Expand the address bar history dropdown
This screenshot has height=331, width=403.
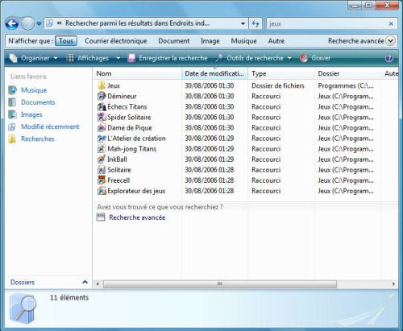click(x=243, y=23)
